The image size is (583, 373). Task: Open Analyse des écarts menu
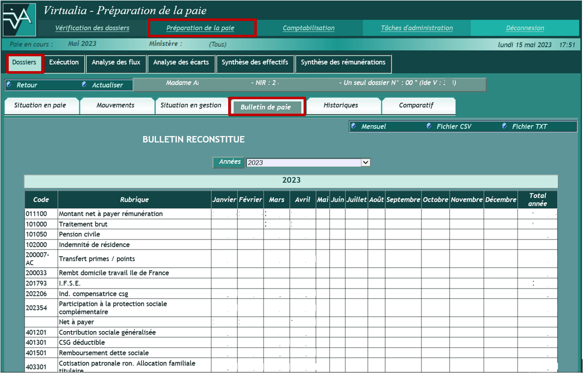pyautogui.click(x=181, y=62)
